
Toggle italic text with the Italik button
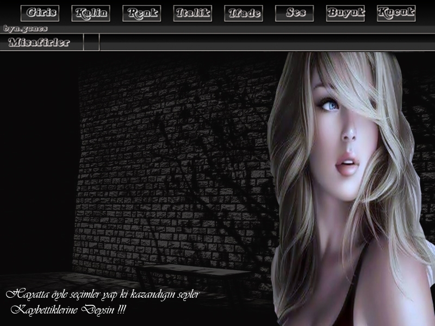(192, 13)
